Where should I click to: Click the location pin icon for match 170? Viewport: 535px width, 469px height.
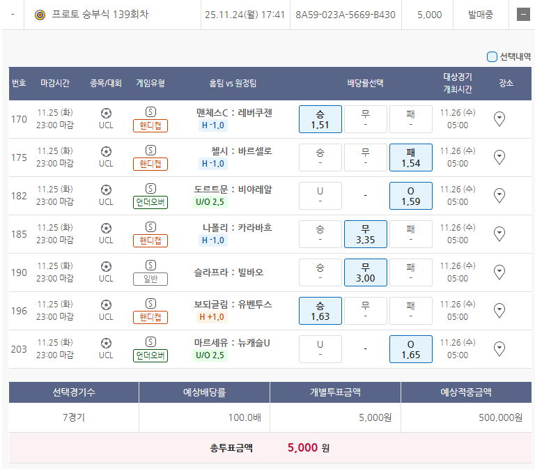(x=499, y=119)
